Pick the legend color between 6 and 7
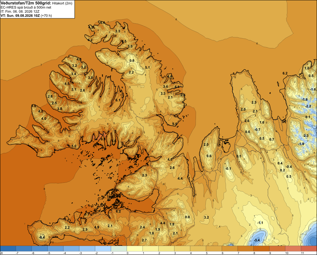Screen dimensions: 317x255 pos(230,248)
